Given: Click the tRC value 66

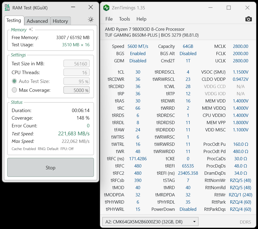Looking at the screenshot, I should tap(138, 108).
